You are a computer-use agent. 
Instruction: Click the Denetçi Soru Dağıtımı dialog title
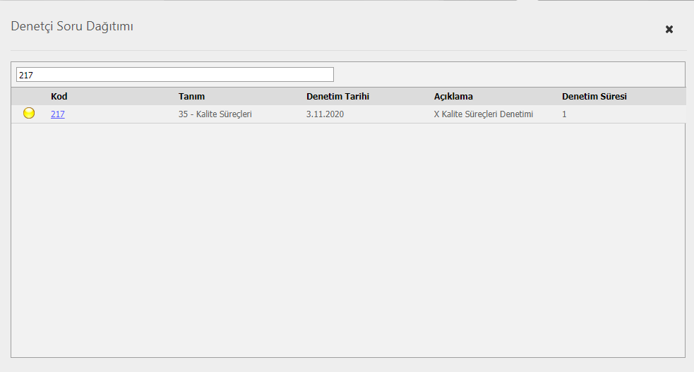[x=71, y=27]
